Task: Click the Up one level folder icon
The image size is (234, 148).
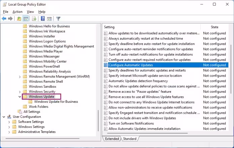Action: 19,19
